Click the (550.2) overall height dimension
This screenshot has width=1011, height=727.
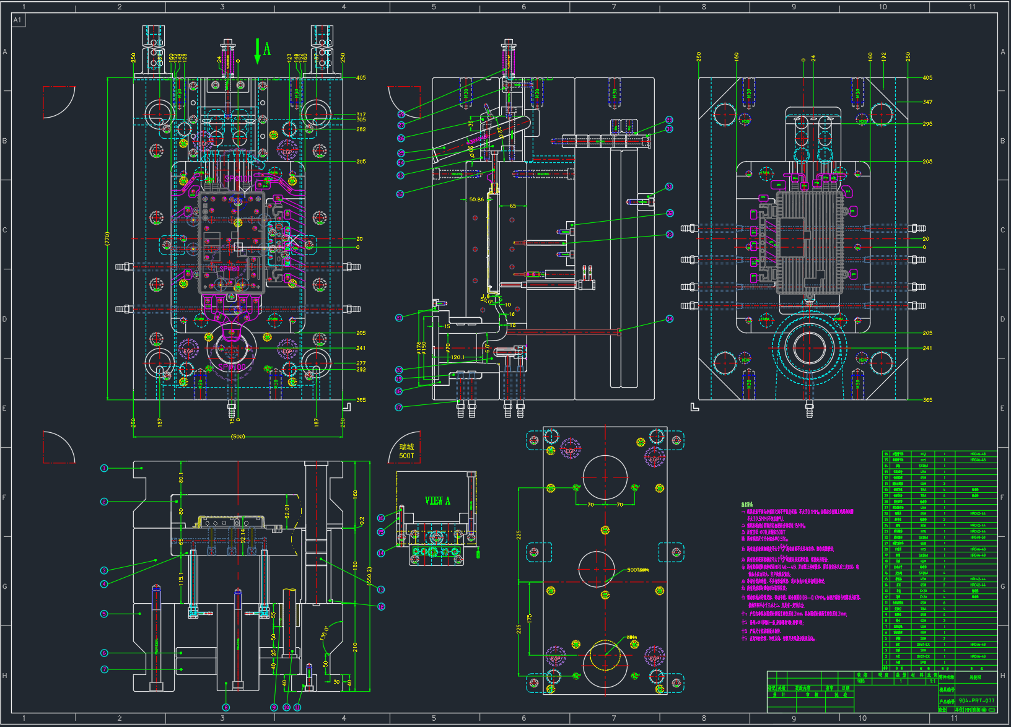coord(369,576)
